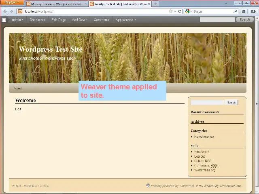Click the admin bar Search button

[245, 19]
